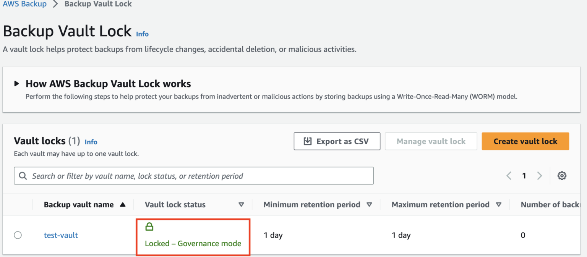Open Info next to Backup Vault Lock title
Image resolution: width=587 pixels, height=257 pixels.
pos(142,34)
